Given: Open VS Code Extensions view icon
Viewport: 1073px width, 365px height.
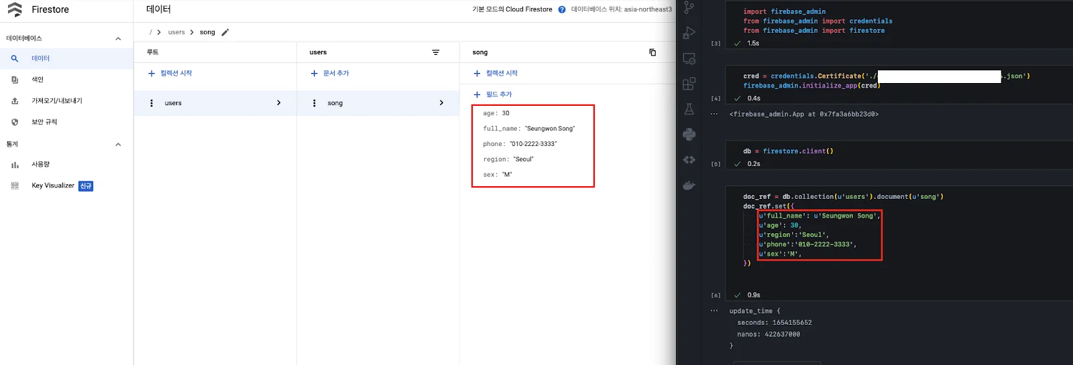Looking at the screenshot, I should tap(689, 84).
